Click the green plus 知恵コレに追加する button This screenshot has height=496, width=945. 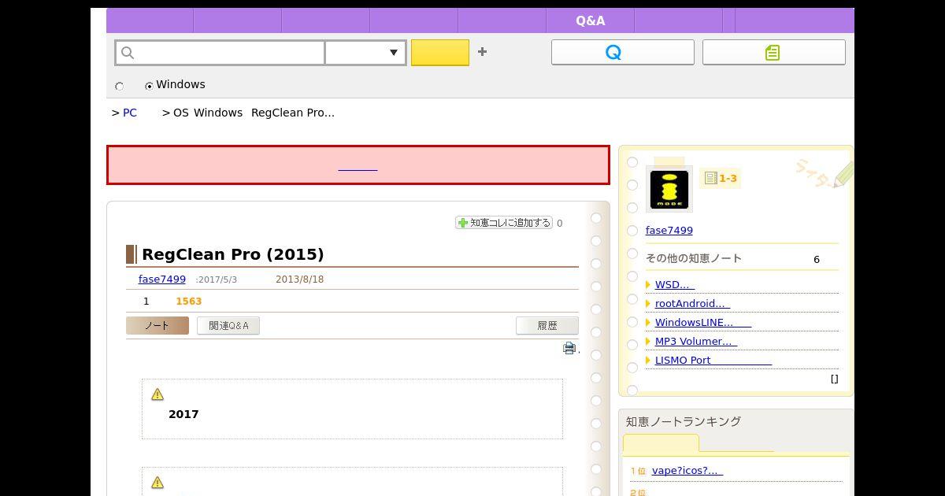click(x=503, y=223)
